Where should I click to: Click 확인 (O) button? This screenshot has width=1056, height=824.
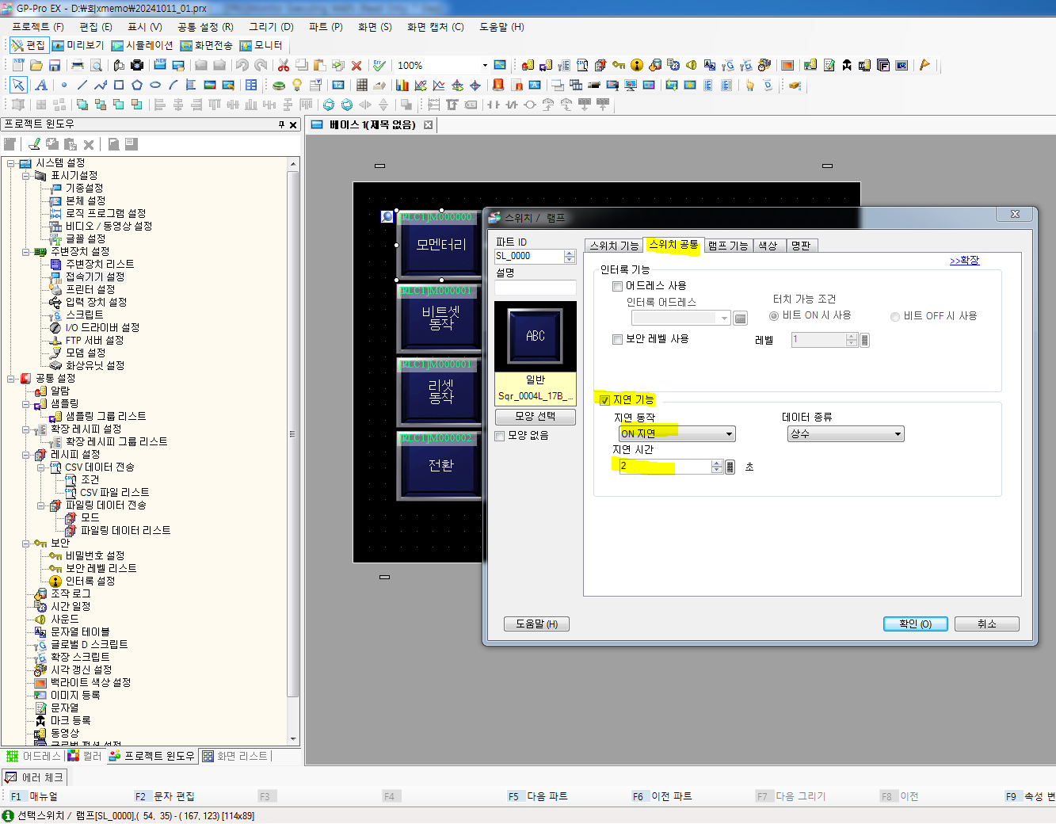click(915, 624)
